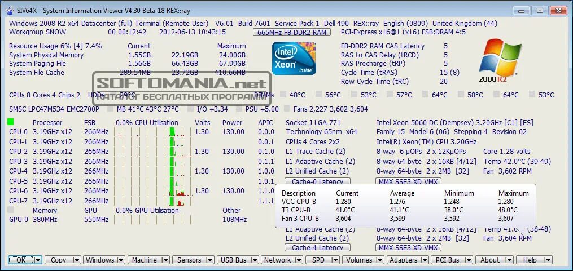Toggle the PSU +5.00 voltage box
Image resolution: width=573 pixels, height=271 pixels.
pyautogui.click(x=239, y=109)
